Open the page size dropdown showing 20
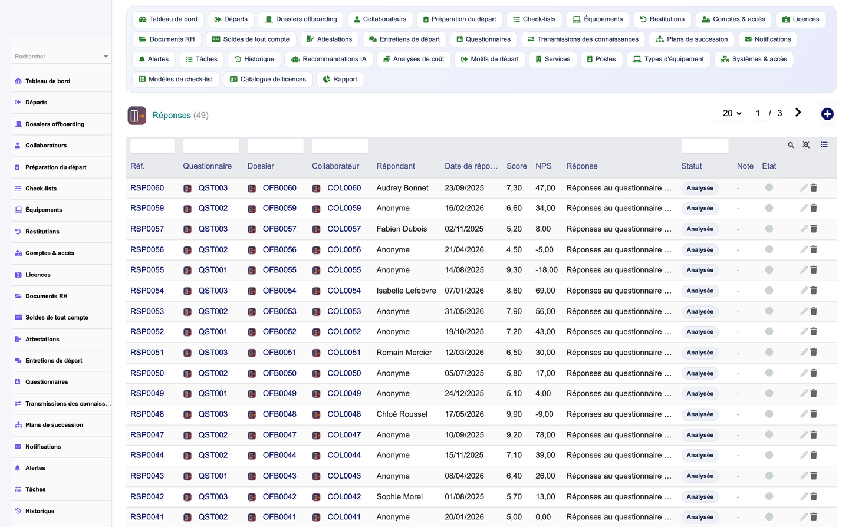Viewport: 852px width, 527px height. coord(732,113)
